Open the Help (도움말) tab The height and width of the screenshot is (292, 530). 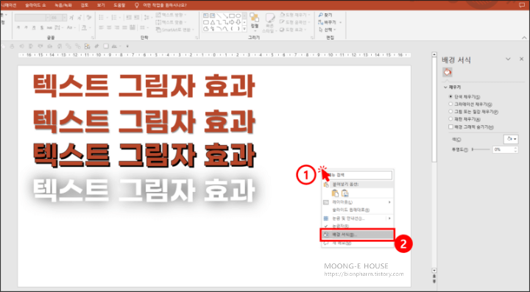119,5
